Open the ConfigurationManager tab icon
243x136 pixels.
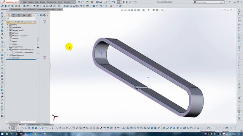coord(19,15)
